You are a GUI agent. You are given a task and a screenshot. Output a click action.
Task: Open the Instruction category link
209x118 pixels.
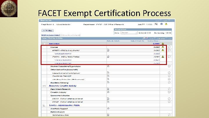pyautogui.click(x=54, y=44)
